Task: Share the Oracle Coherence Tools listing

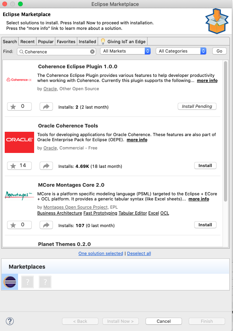Action: point(46,166)
